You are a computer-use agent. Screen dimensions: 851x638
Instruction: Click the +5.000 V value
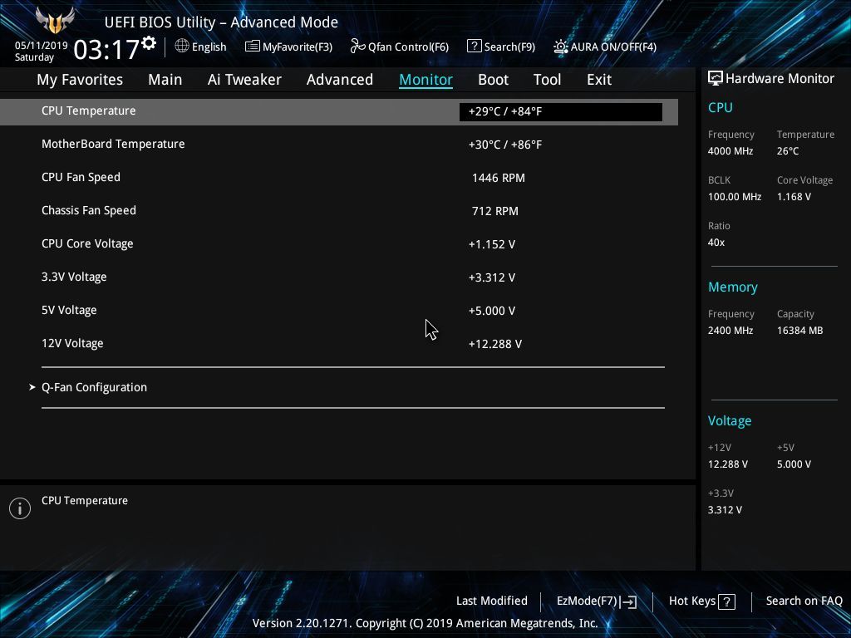(492, 311)
